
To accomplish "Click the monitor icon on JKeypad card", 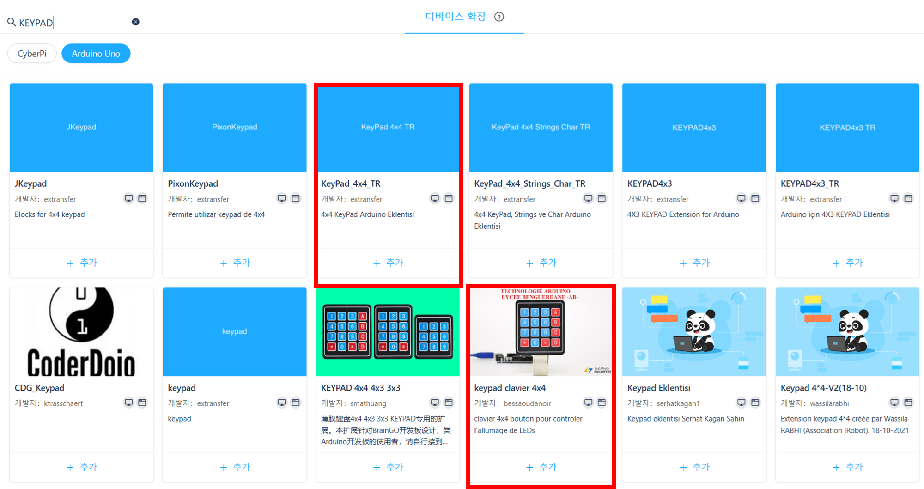I will tap(128, 198).
